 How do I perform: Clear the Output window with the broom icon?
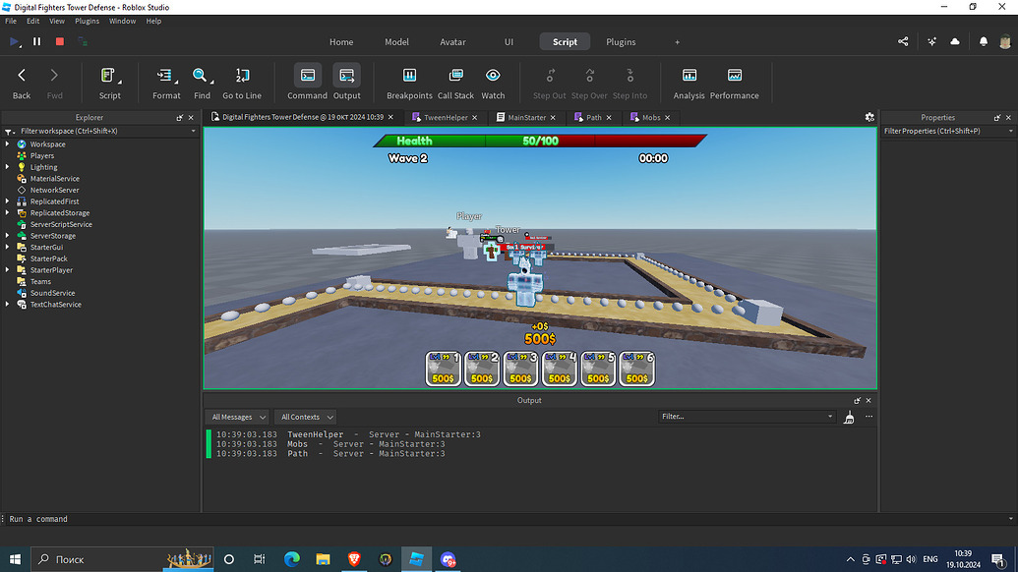tap(848, 416)
